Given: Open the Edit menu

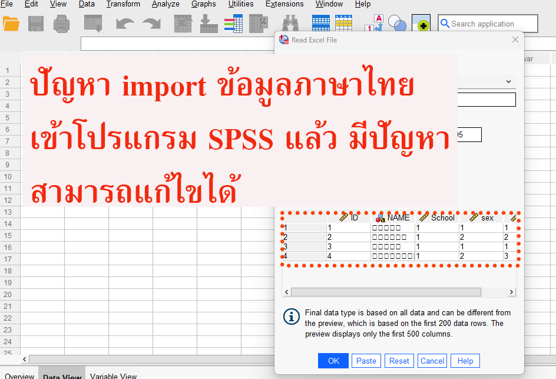Looking at the screenshot, I should point(31,4).
